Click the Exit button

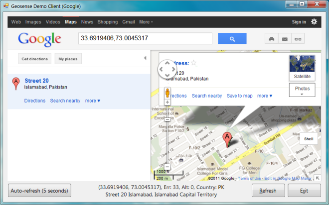(304, 191)
